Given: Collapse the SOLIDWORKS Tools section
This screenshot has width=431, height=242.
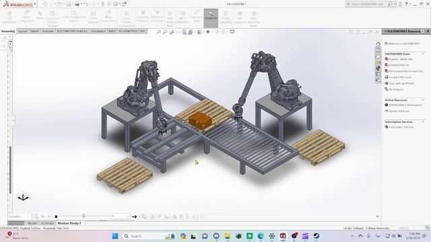Looking at the screenshot, I should pos(423,54).
